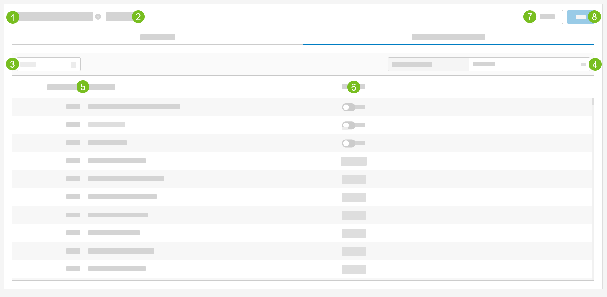Switch to the left inactive tab

click(x=158, y=37)
